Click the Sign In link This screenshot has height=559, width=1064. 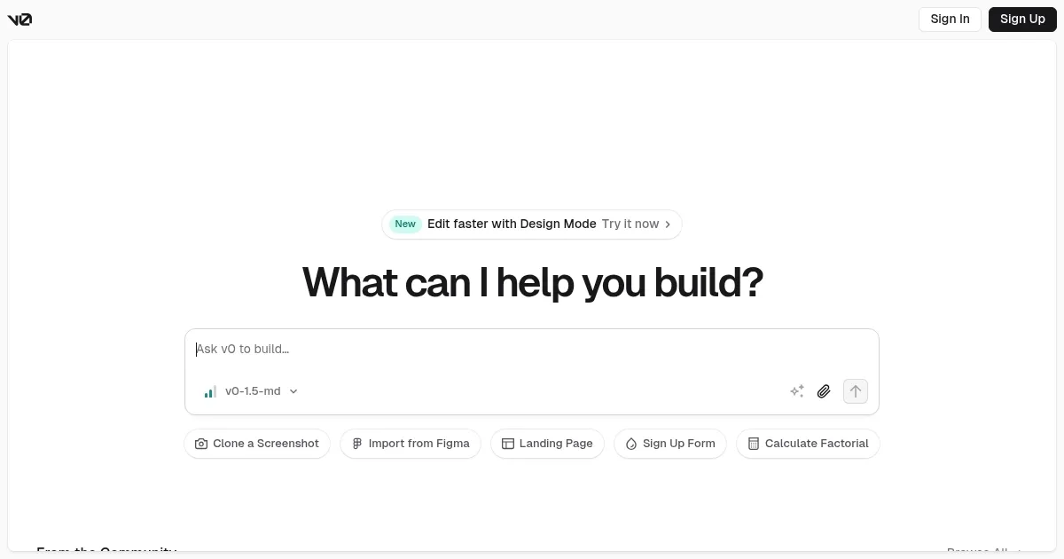(950, 19)
